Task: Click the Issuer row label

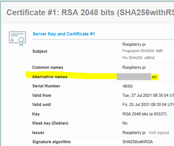Action: coord(38,133)
